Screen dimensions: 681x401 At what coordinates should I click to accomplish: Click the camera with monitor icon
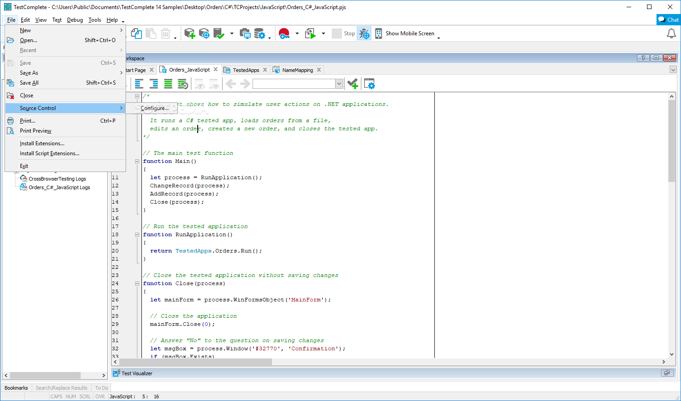pos(245,33)
